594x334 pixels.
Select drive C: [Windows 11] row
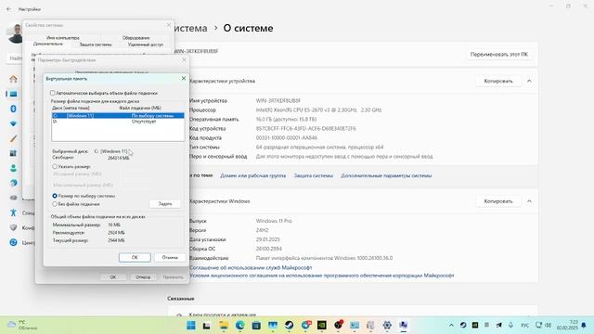tap(118, 115)
